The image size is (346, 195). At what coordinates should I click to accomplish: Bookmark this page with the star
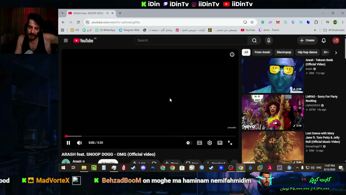click(x=252, y=22)
